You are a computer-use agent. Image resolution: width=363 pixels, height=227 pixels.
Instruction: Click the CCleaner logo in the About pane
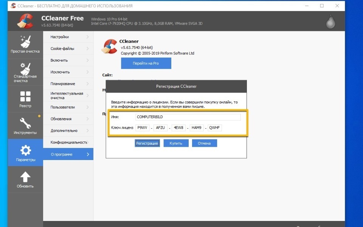tap(109, 46)
